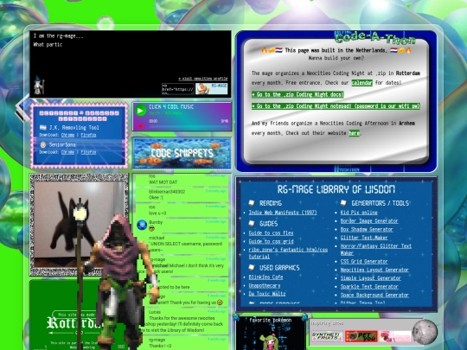
Task: Open Guide to css flex
Action: [x=271, y=233]
